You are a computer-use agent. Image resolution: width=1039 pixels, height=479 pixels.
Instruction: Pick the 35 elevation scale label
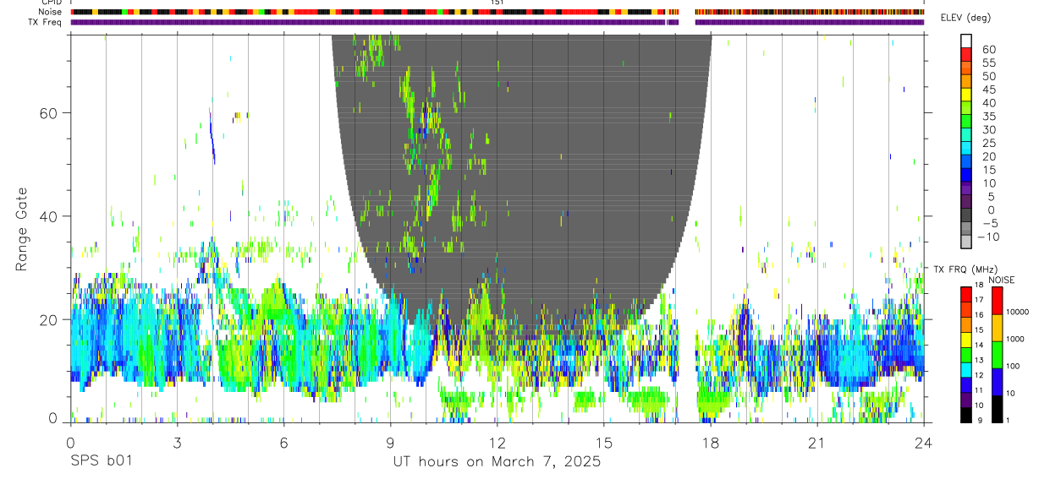pyautogui.click(x=988, y=116)
